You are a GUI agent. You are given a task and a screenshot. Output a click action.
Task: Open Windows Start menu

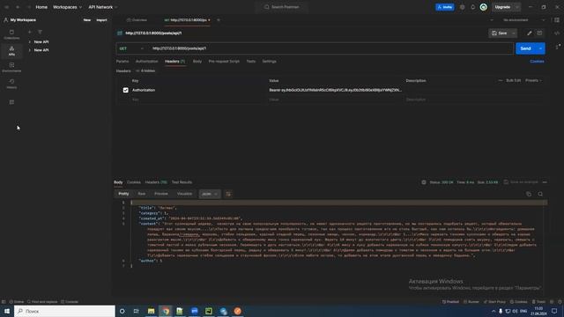tap(7, 311)
